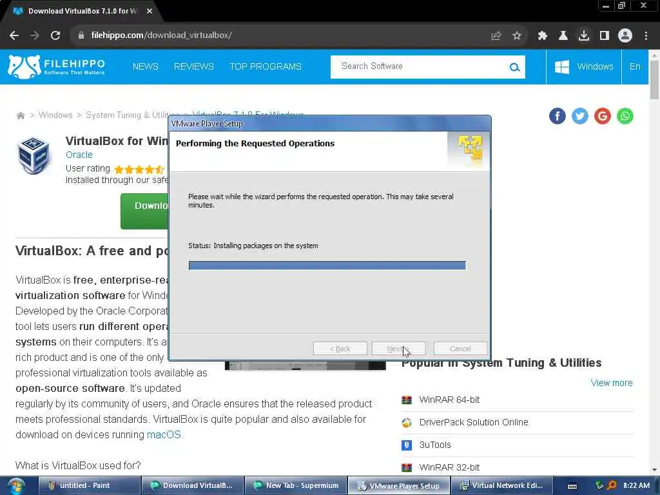The width and height of the screenshot is (660, 495).
Task: Open the En language selector
Action: [x=635, y=66]
